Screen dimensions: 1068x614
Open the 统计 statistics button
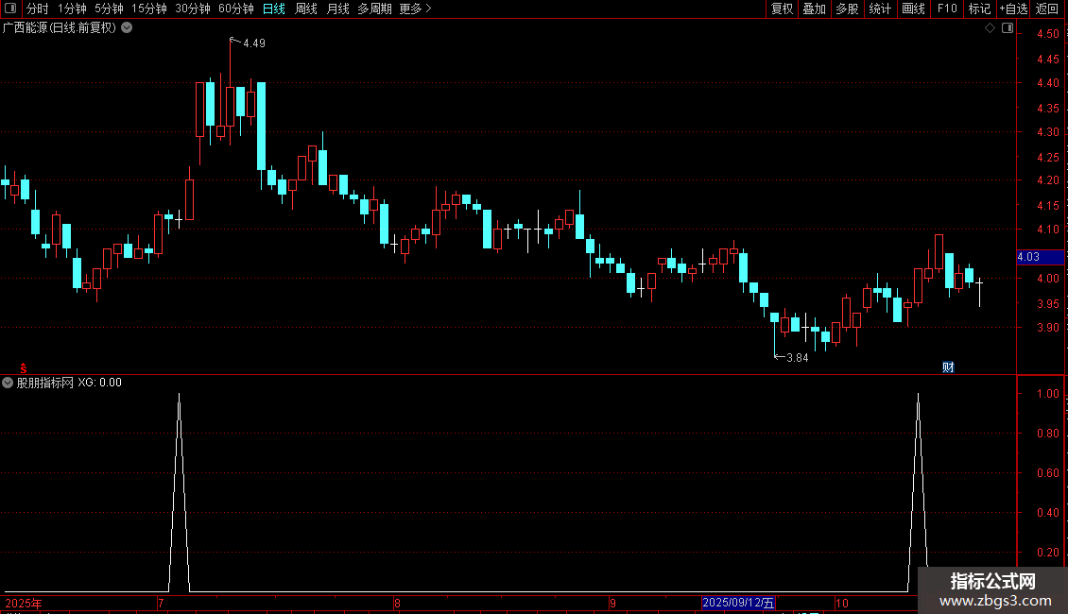click(x=880, y=9)
